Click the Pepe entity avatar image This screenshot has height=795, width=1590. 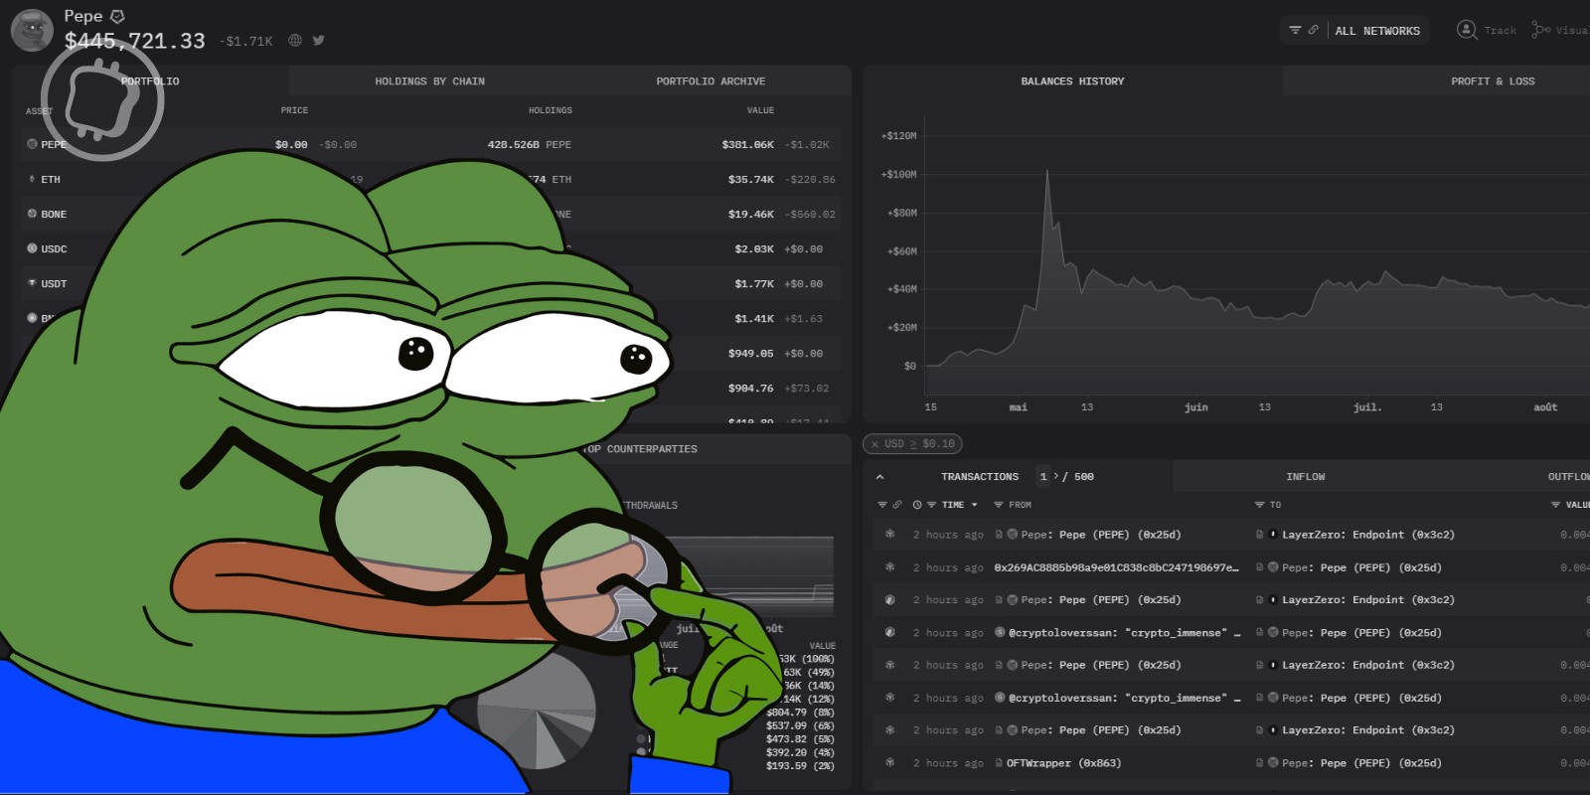point(32,30)
